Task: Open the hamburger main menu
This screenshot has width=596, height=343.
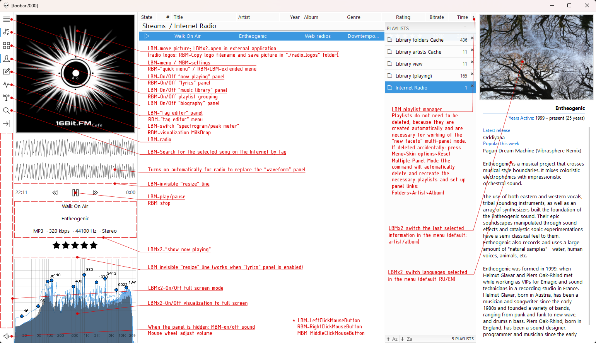Action: (6, 19)
